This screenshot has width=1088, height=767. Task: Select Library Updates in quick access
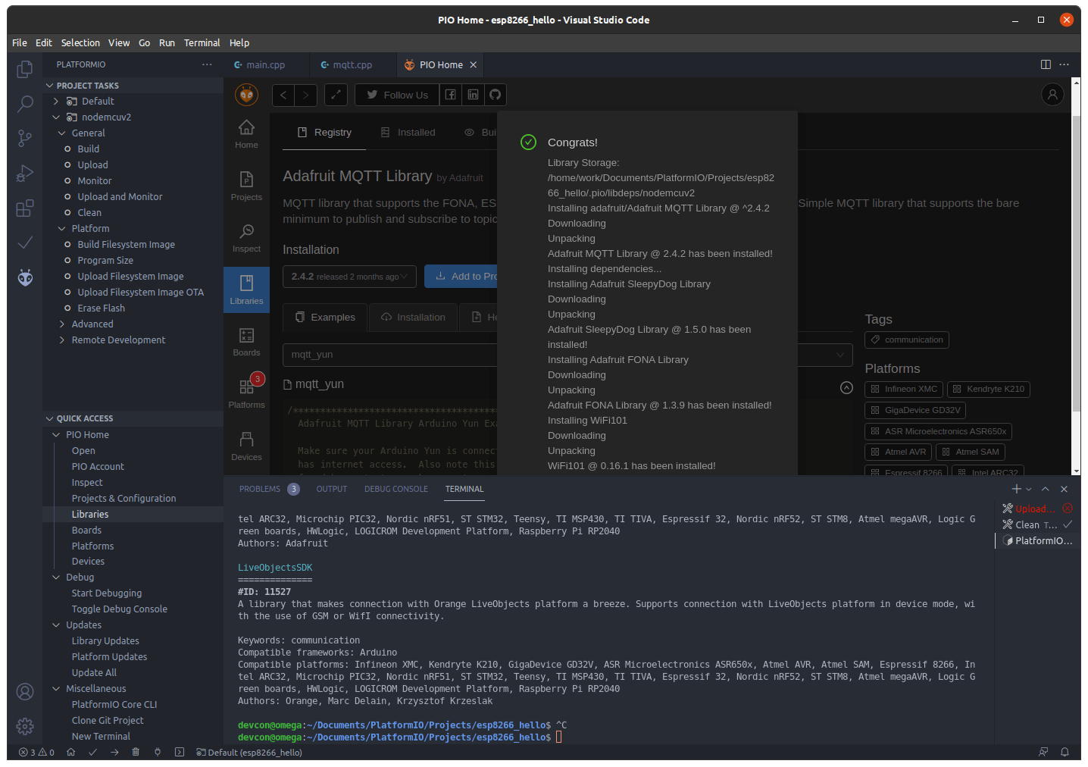tap(105, 641)
